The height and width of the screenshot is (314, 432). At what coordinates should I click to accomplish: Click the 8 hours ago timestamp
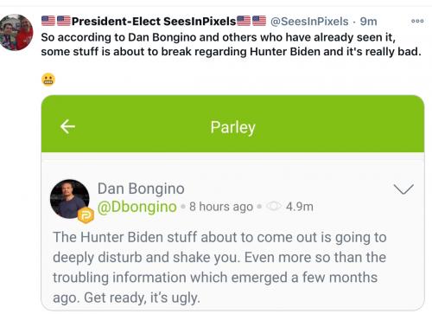pyautogui.click(x=221, y=207)
